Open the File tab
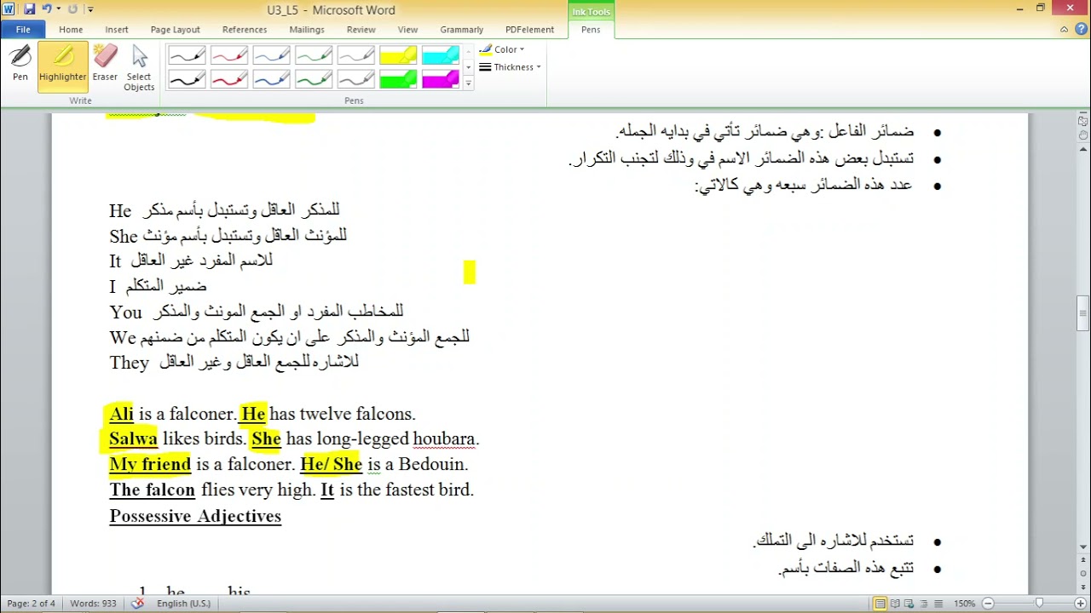 [x=23, y=30]
